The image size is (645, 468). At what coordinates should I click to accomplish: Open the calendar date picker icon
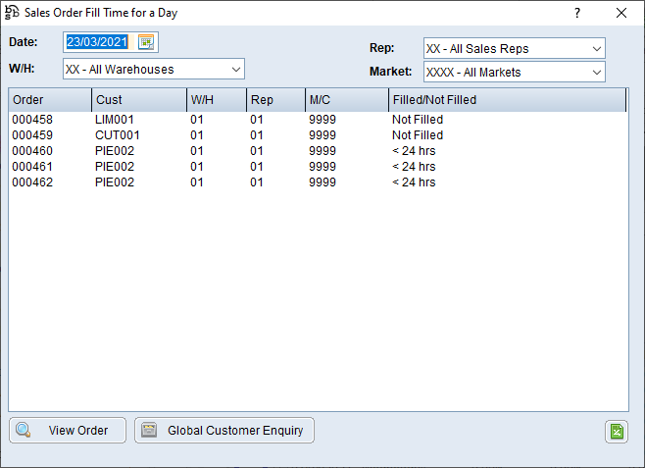(146, 41)
